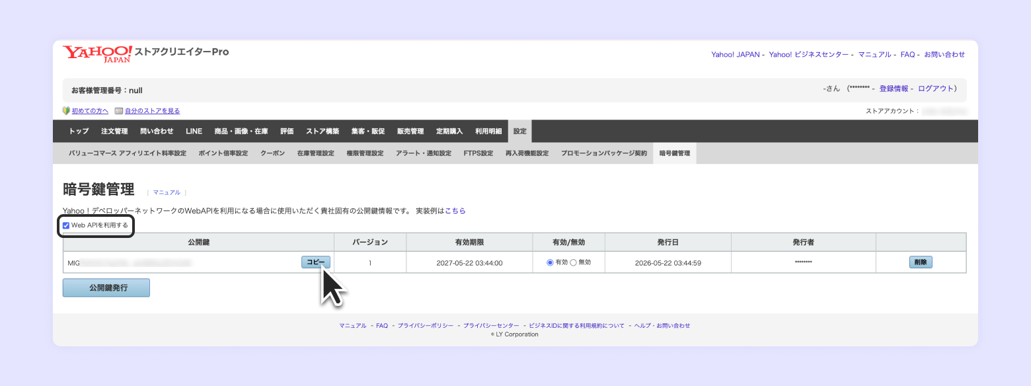Open バリューコマース アフィリエイト料率設定 submenu
Image resolution: width=1031 pixels, height=386 pixels.
coord(128,153)
